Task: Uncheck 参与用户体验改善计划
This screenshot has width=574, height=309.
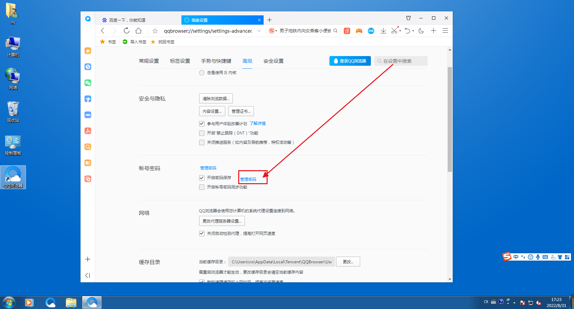Action: pyautogui.click(x=202, y=124)
